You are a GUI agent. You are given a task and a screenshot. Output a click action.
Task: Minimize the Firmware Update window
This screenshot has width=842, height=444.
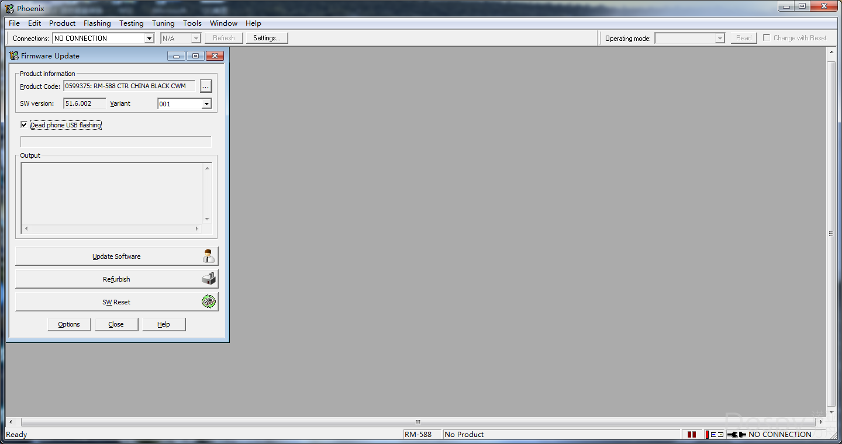(x=176, y=56)
